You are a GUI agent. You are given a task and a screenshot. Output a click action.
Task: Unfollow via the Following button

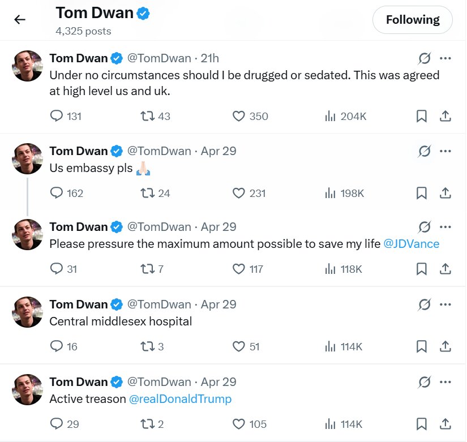[x=412, y=19]
